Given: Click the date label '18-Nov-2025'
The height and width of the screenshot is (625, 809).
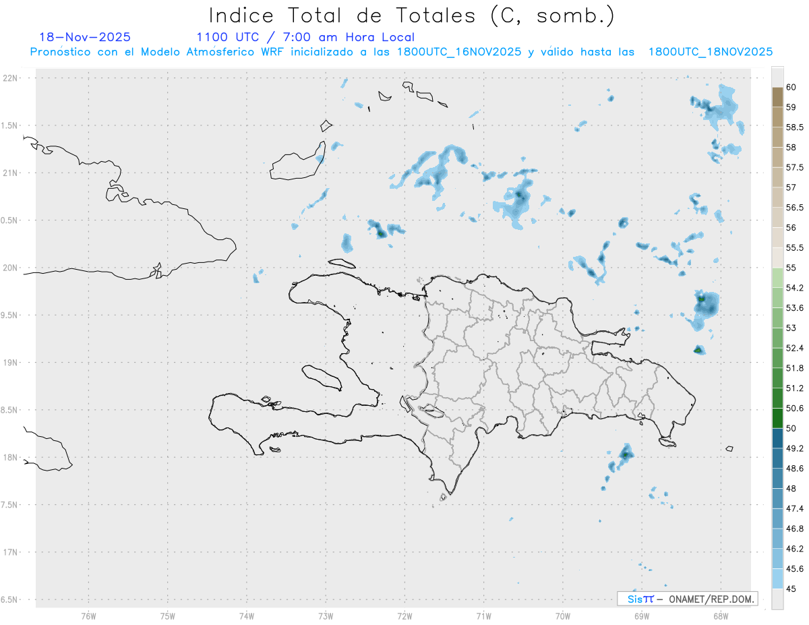Looking at the screenshot, I should (85, 37).
